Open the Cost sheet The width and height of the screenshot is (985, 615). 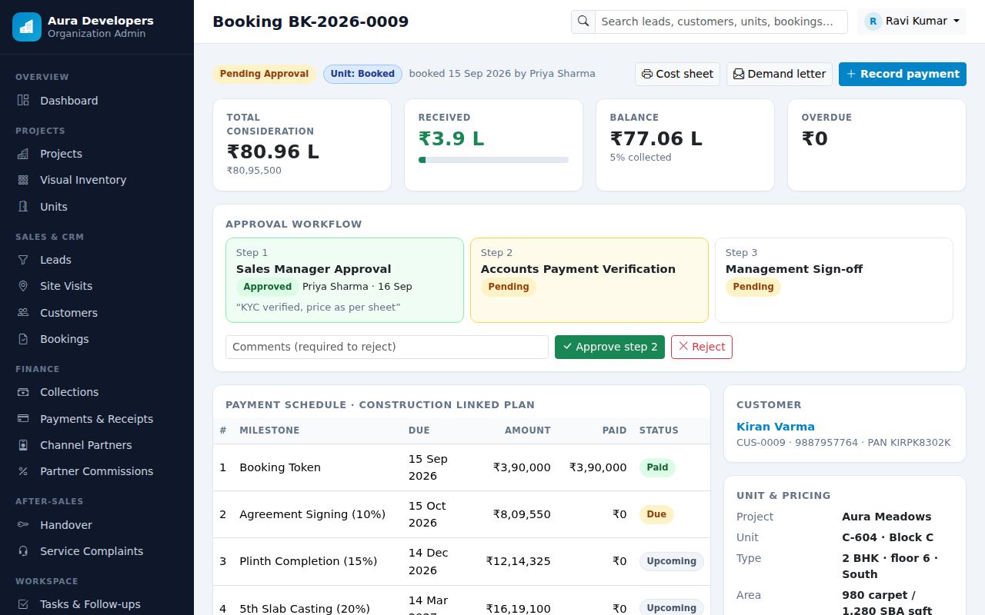point(677,74)
